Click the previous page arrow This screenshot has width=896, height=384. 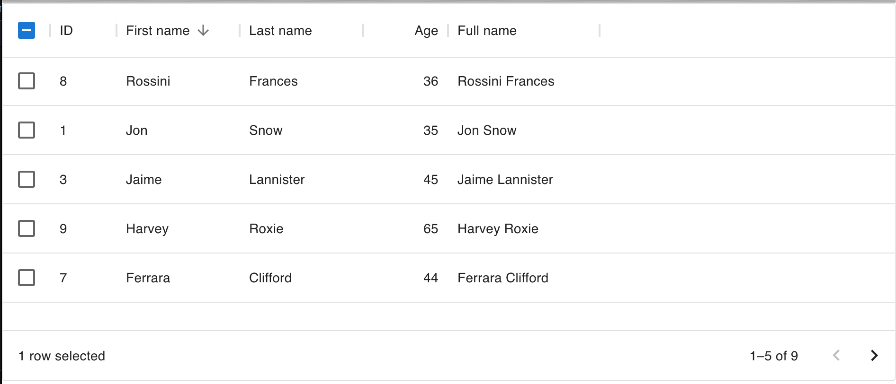pyautogui.click(x=836, y=356)
